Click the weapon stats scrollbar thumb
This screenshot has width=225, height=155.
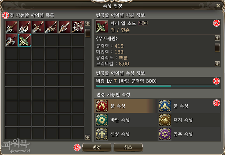(217, 48)
